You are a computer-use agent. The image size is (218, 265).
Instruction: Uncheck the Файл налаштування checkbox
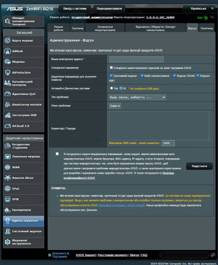[x=142, y=76]
